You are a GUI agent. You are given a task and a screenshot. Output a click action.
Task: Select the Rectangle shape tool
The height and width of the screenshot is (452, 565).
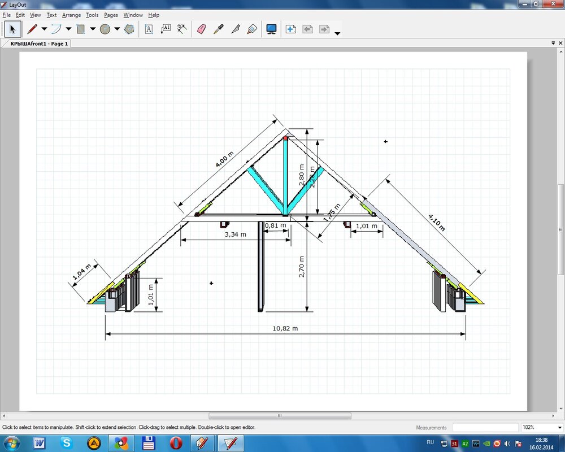pyautogui.click(x=81, y=29)
